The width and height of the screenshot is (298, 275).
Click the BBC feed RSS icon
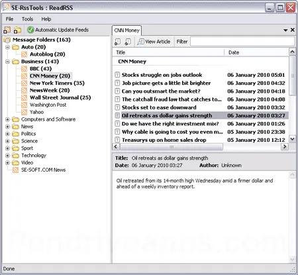(x=24, y=69)
